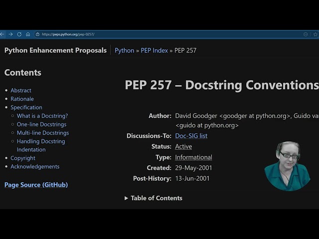Jump to the Acknowledgements section

click(35, 167)
